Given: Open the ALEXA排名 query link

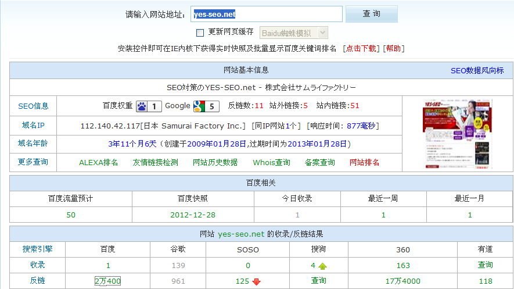Looking at the screenshot, I should (99, 162).
